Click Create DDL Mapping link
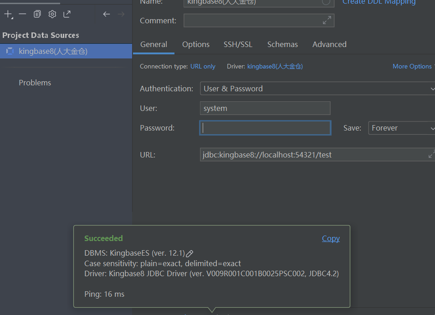The height and width of the screenshot is (315, 435). (379, 2)
